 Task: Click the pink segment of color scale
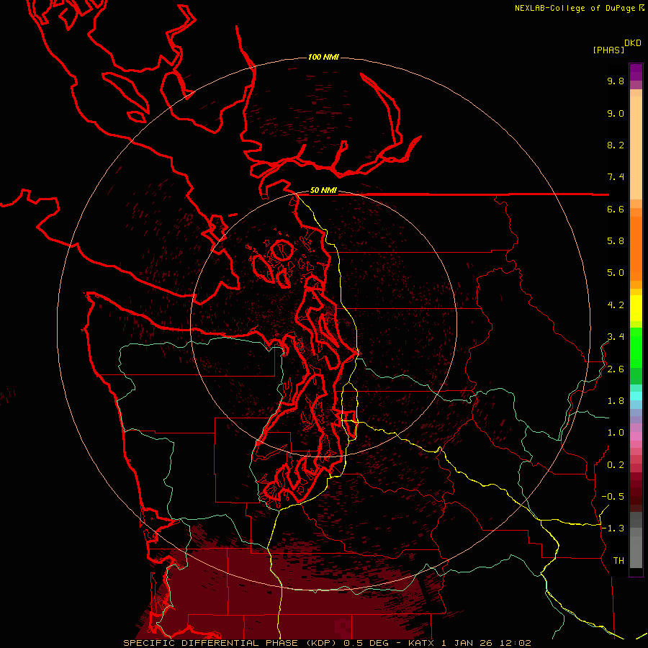pos(636,436)
